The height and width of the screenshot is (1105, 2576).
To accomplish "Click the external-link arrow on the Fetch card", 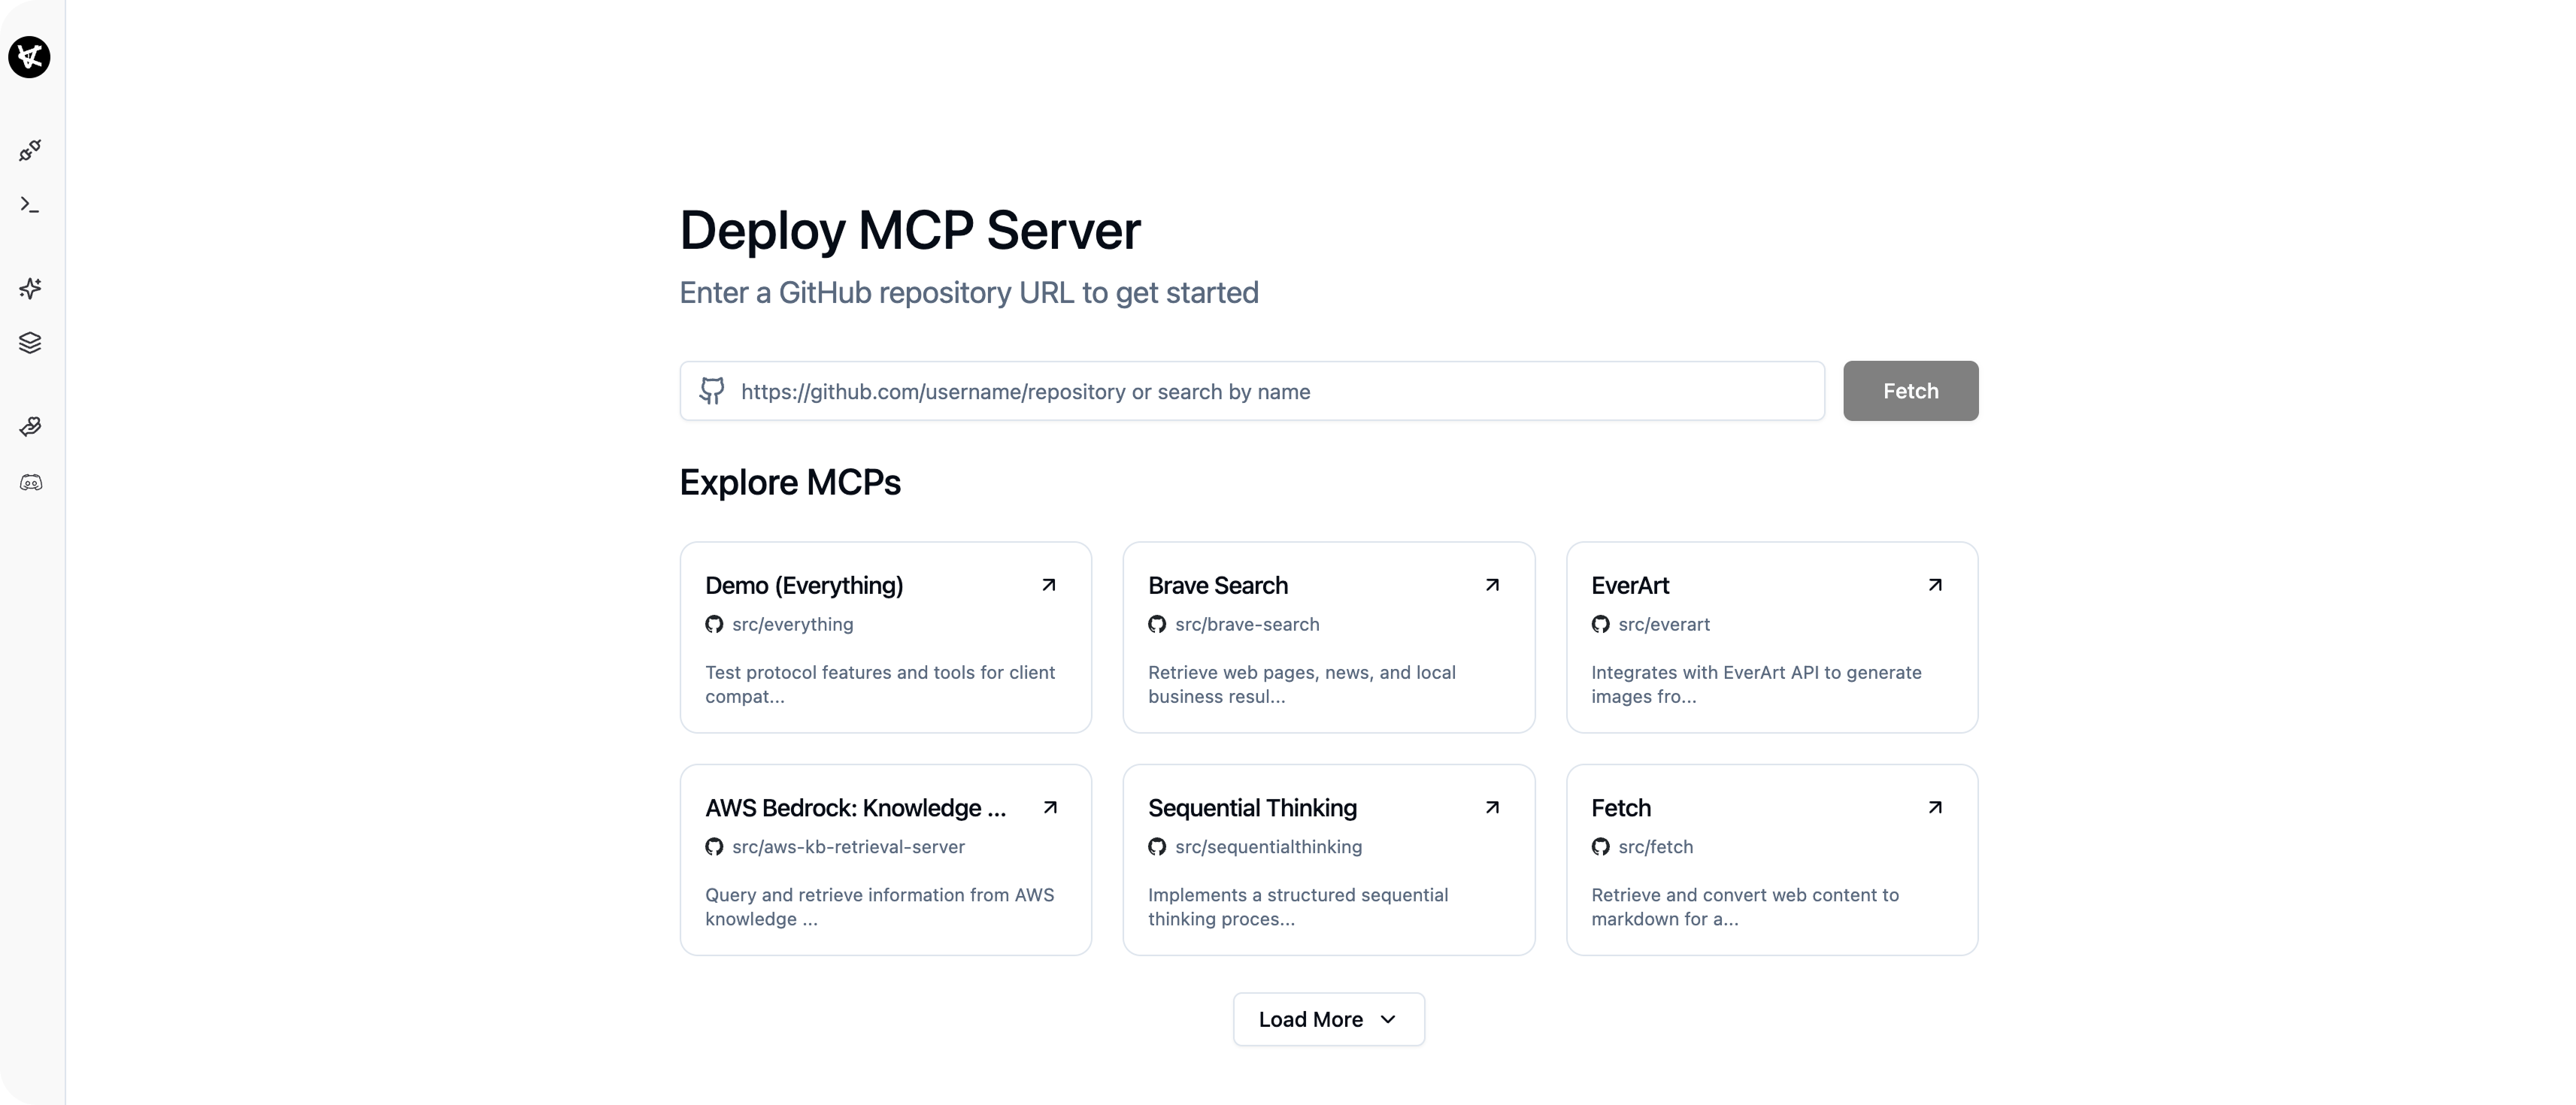I will pos(1935,807).
